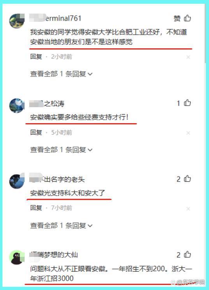
Task: Reply to the 5小时前 comment
Action: pos(36,133)
